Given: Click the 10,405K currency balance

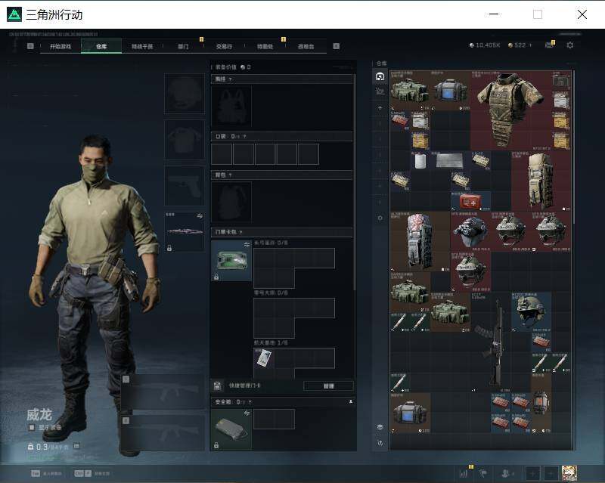Looking at the screenshot, I should (x=485, y=45).
